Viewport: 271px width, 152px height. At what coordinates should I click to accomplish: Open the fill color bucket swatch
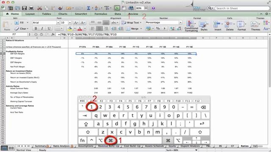(70, 28)
